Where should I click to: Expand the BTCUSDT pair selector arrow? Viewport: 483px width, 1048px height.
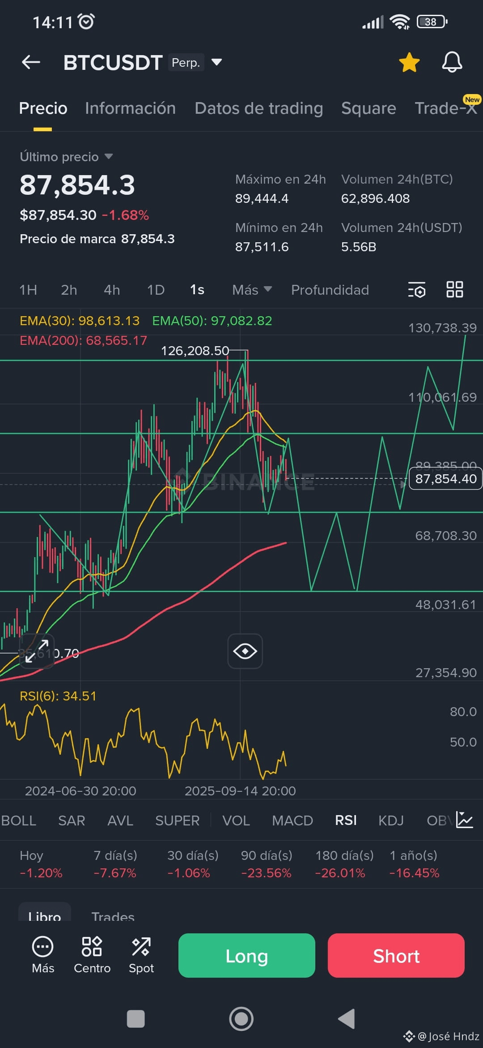tap(216, 62)
